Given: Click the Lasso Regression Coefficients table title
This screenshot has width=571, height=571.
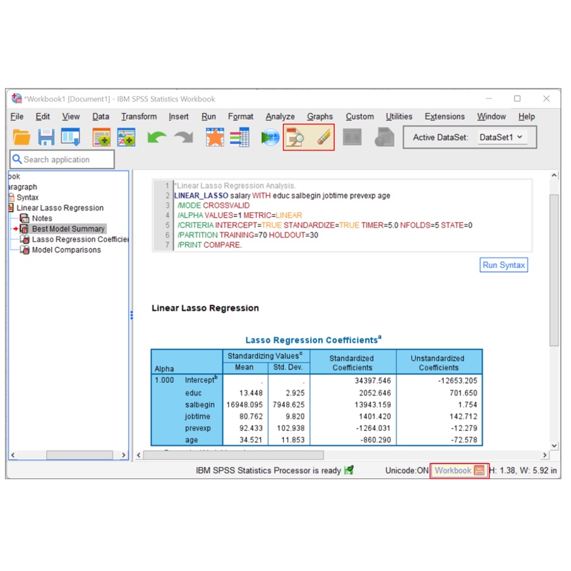Looking at the screenshot, I should pyautogui.click(x=313, y=340).
